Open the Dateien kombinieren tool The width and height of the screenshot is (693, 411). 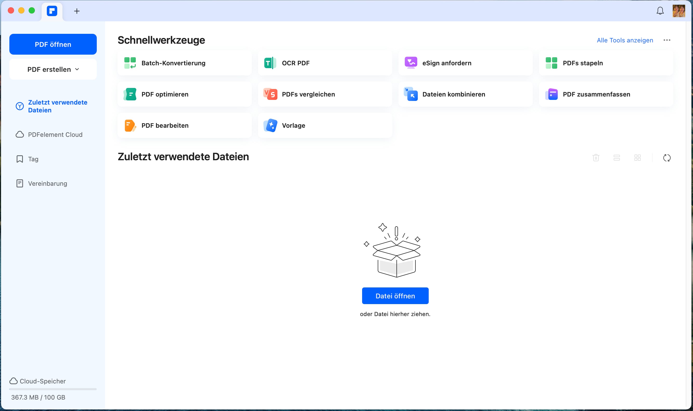(x=465, y=94)
